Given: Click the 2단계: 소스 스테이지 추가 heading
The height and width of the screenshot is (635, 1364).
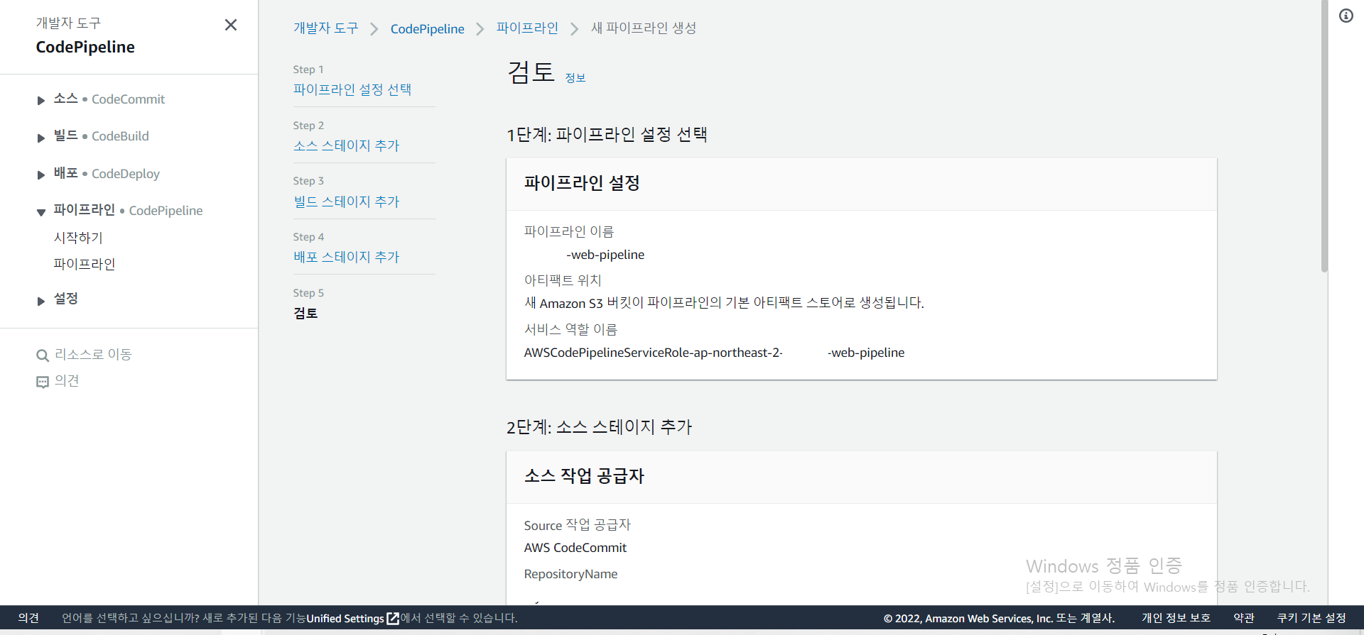Looking at the screenshot, I should (599, 426).
